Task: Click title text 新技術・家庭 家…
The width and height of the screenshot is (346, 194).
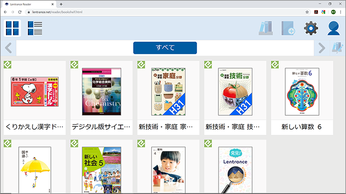Action: pos(166,127)
